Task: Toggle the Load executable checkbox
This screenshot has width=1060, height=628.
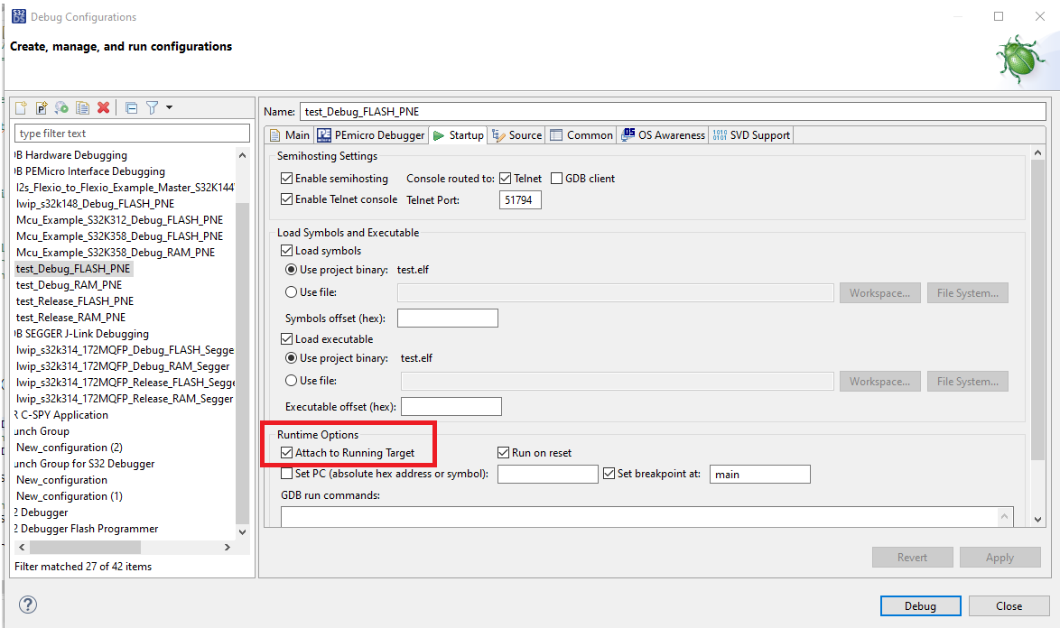Action: (x=286, y=339)
